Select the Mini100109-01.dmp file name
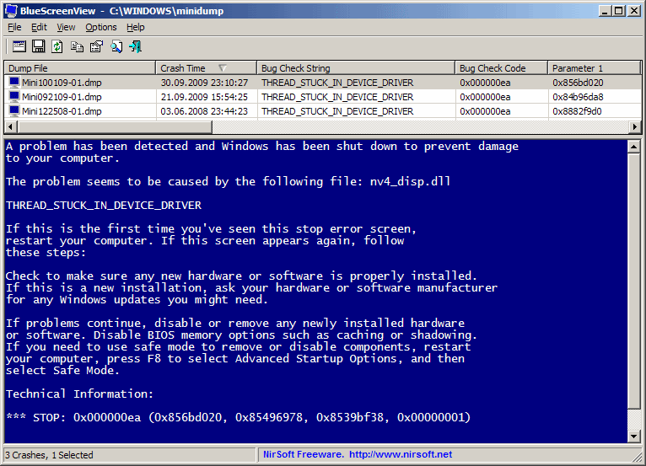This screenshot has width=646, height=466. [62, 83]
